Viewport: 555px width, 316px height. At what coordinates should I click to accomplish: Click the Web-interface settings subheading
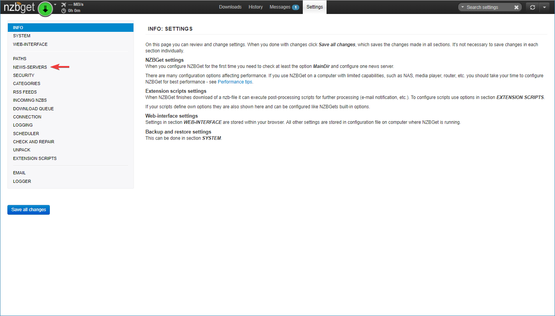click(172, 116)
